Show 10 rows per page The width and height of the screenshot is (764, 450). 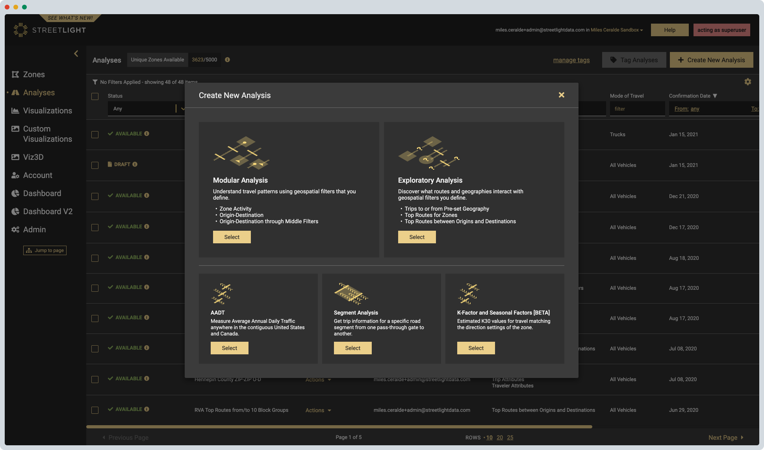pyautogui.click(x=489, y=437)
